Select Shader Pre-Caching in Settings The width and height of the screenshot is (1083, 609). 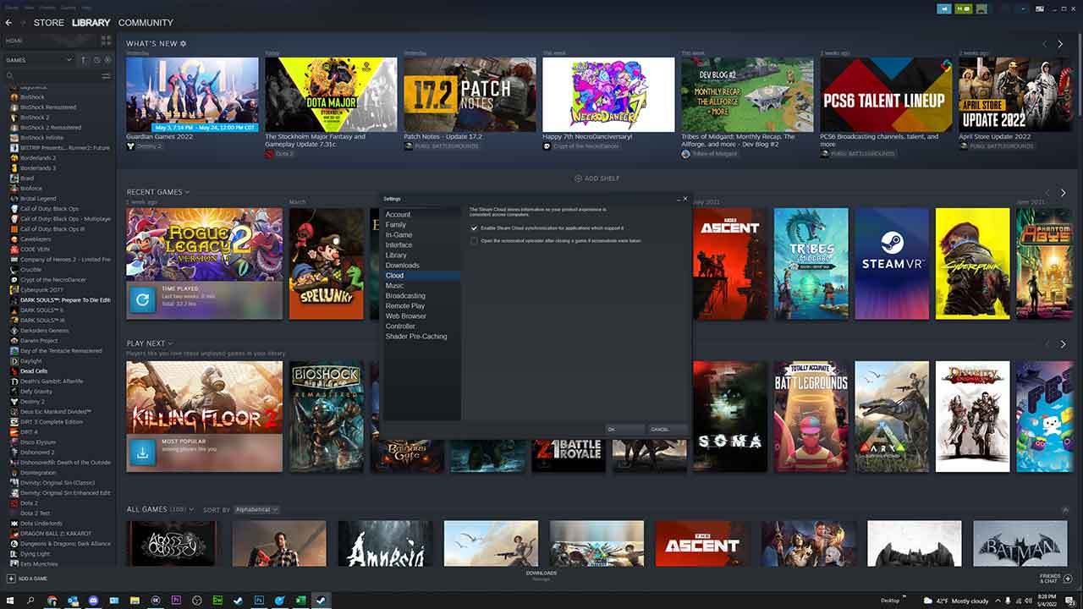(x=416, y=337)
